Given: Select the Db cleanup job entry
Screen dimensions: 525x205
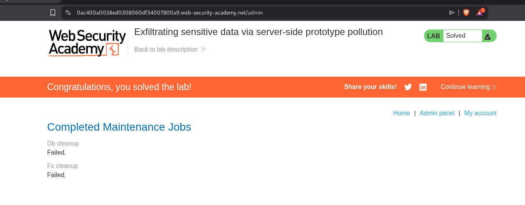Looking at the screenshot, I should pyautogui.click(x=63, y=144).
